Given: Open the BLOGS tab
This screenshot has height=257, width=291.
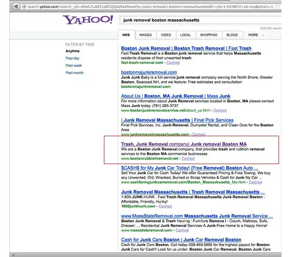Looking at the screenshot, I should (232, 35).
